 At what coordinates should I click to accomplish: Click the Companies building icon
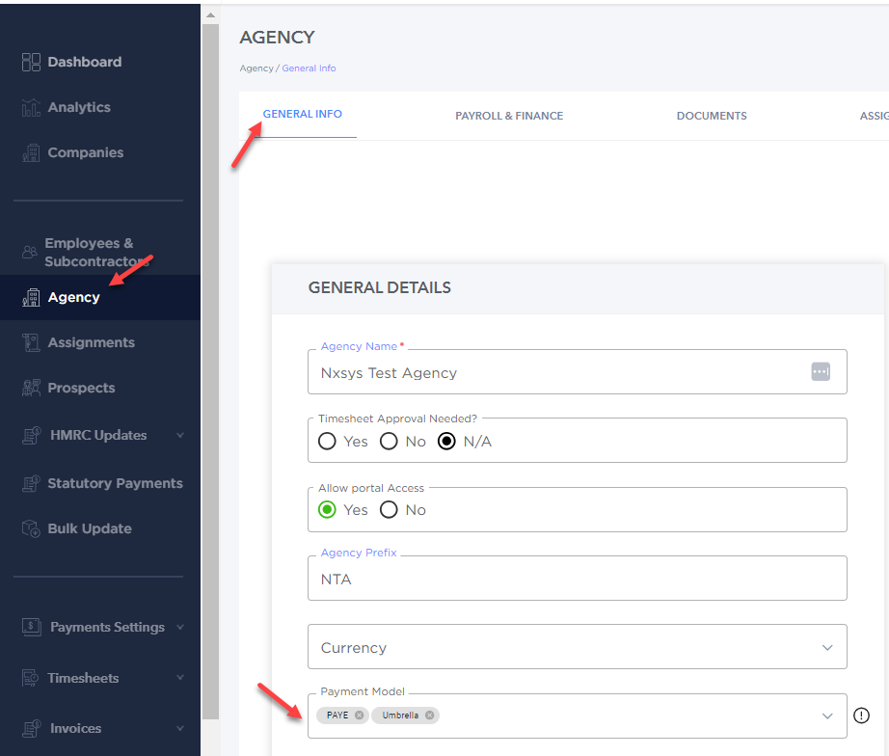(x=31, y=152)
